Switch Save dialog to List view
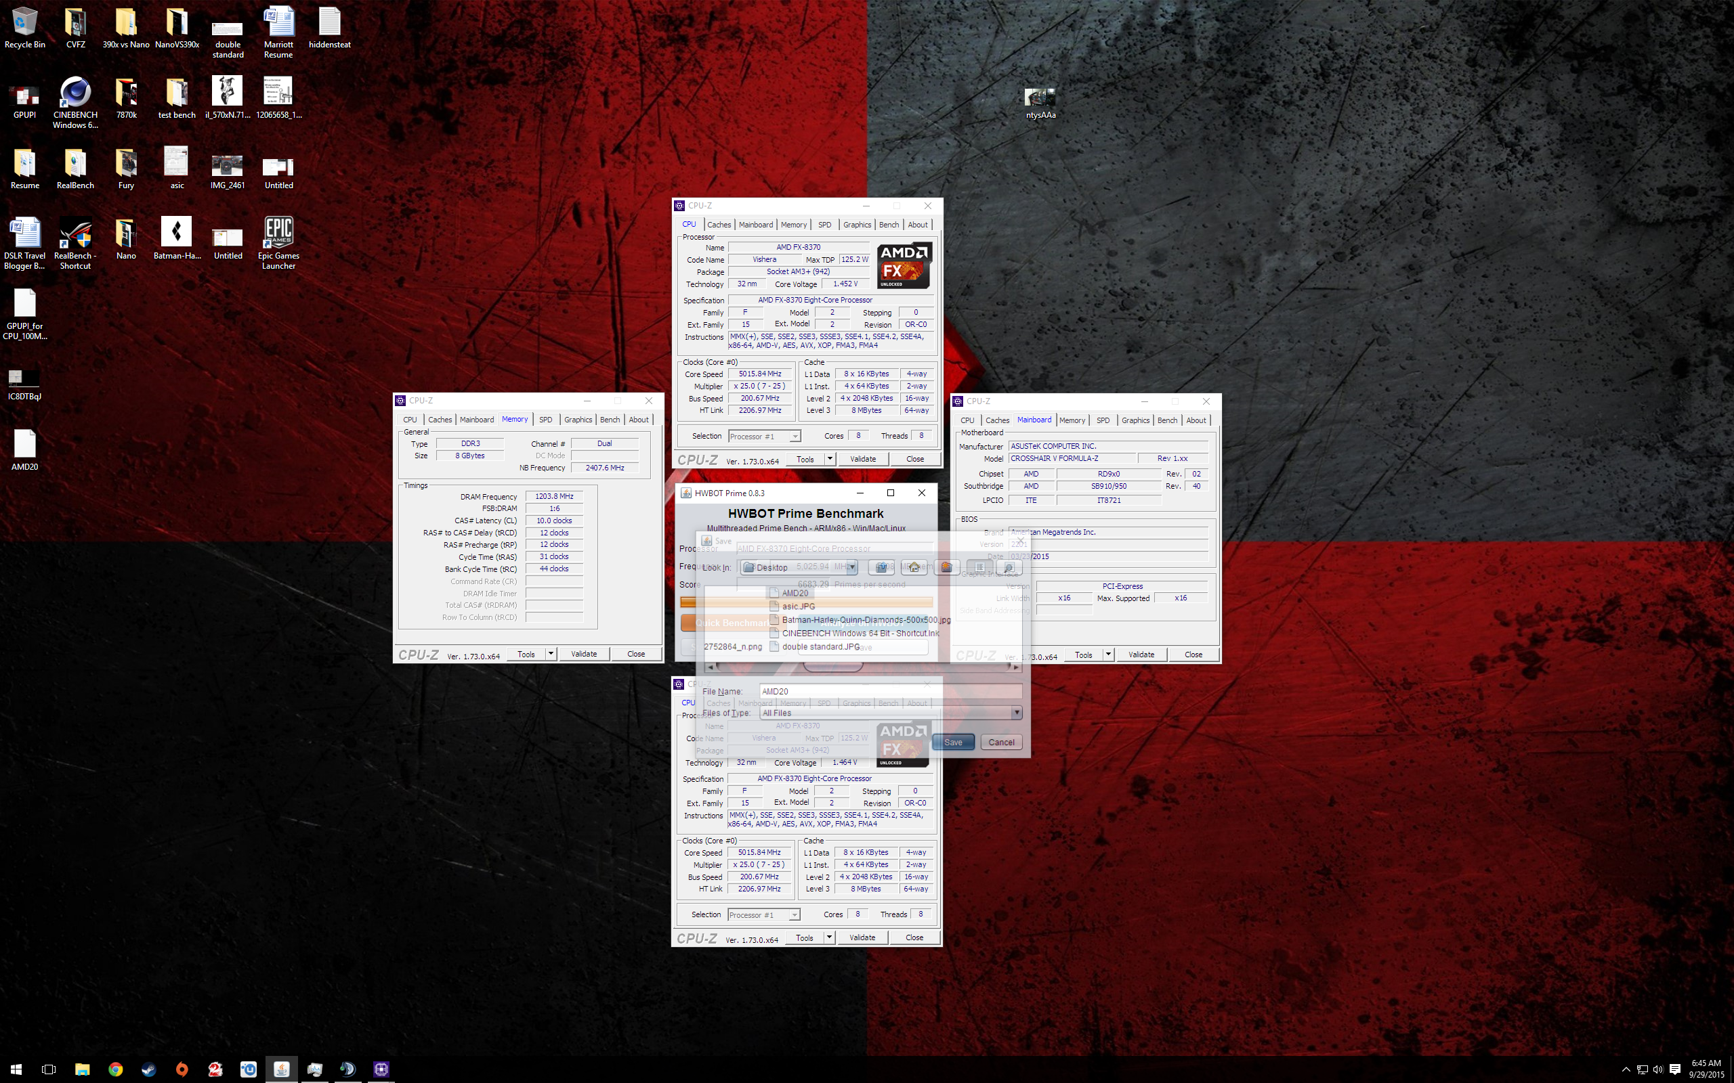The height and width of the screenshot is (1083, 1734). [979, 567]
